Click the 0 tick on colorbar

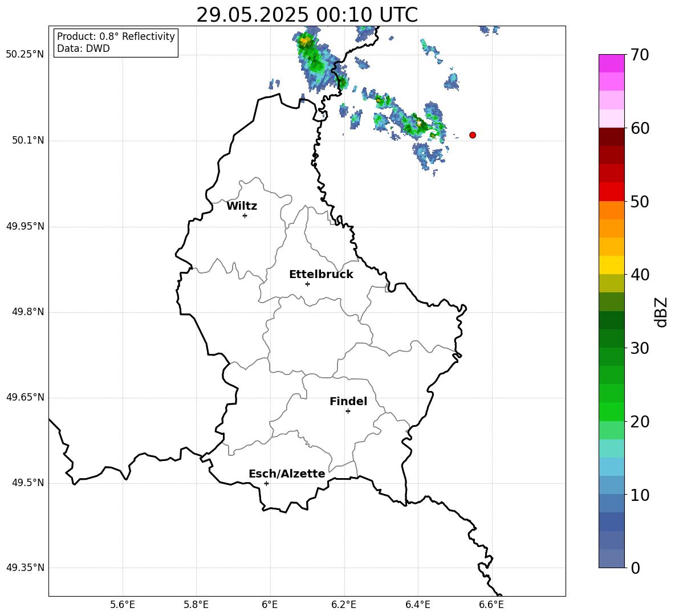(x=636, y=568)
